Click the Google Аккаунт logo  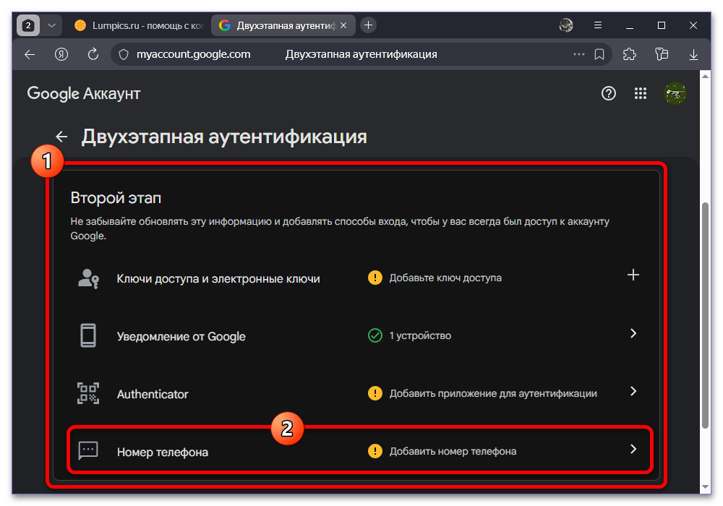point(83,93)
